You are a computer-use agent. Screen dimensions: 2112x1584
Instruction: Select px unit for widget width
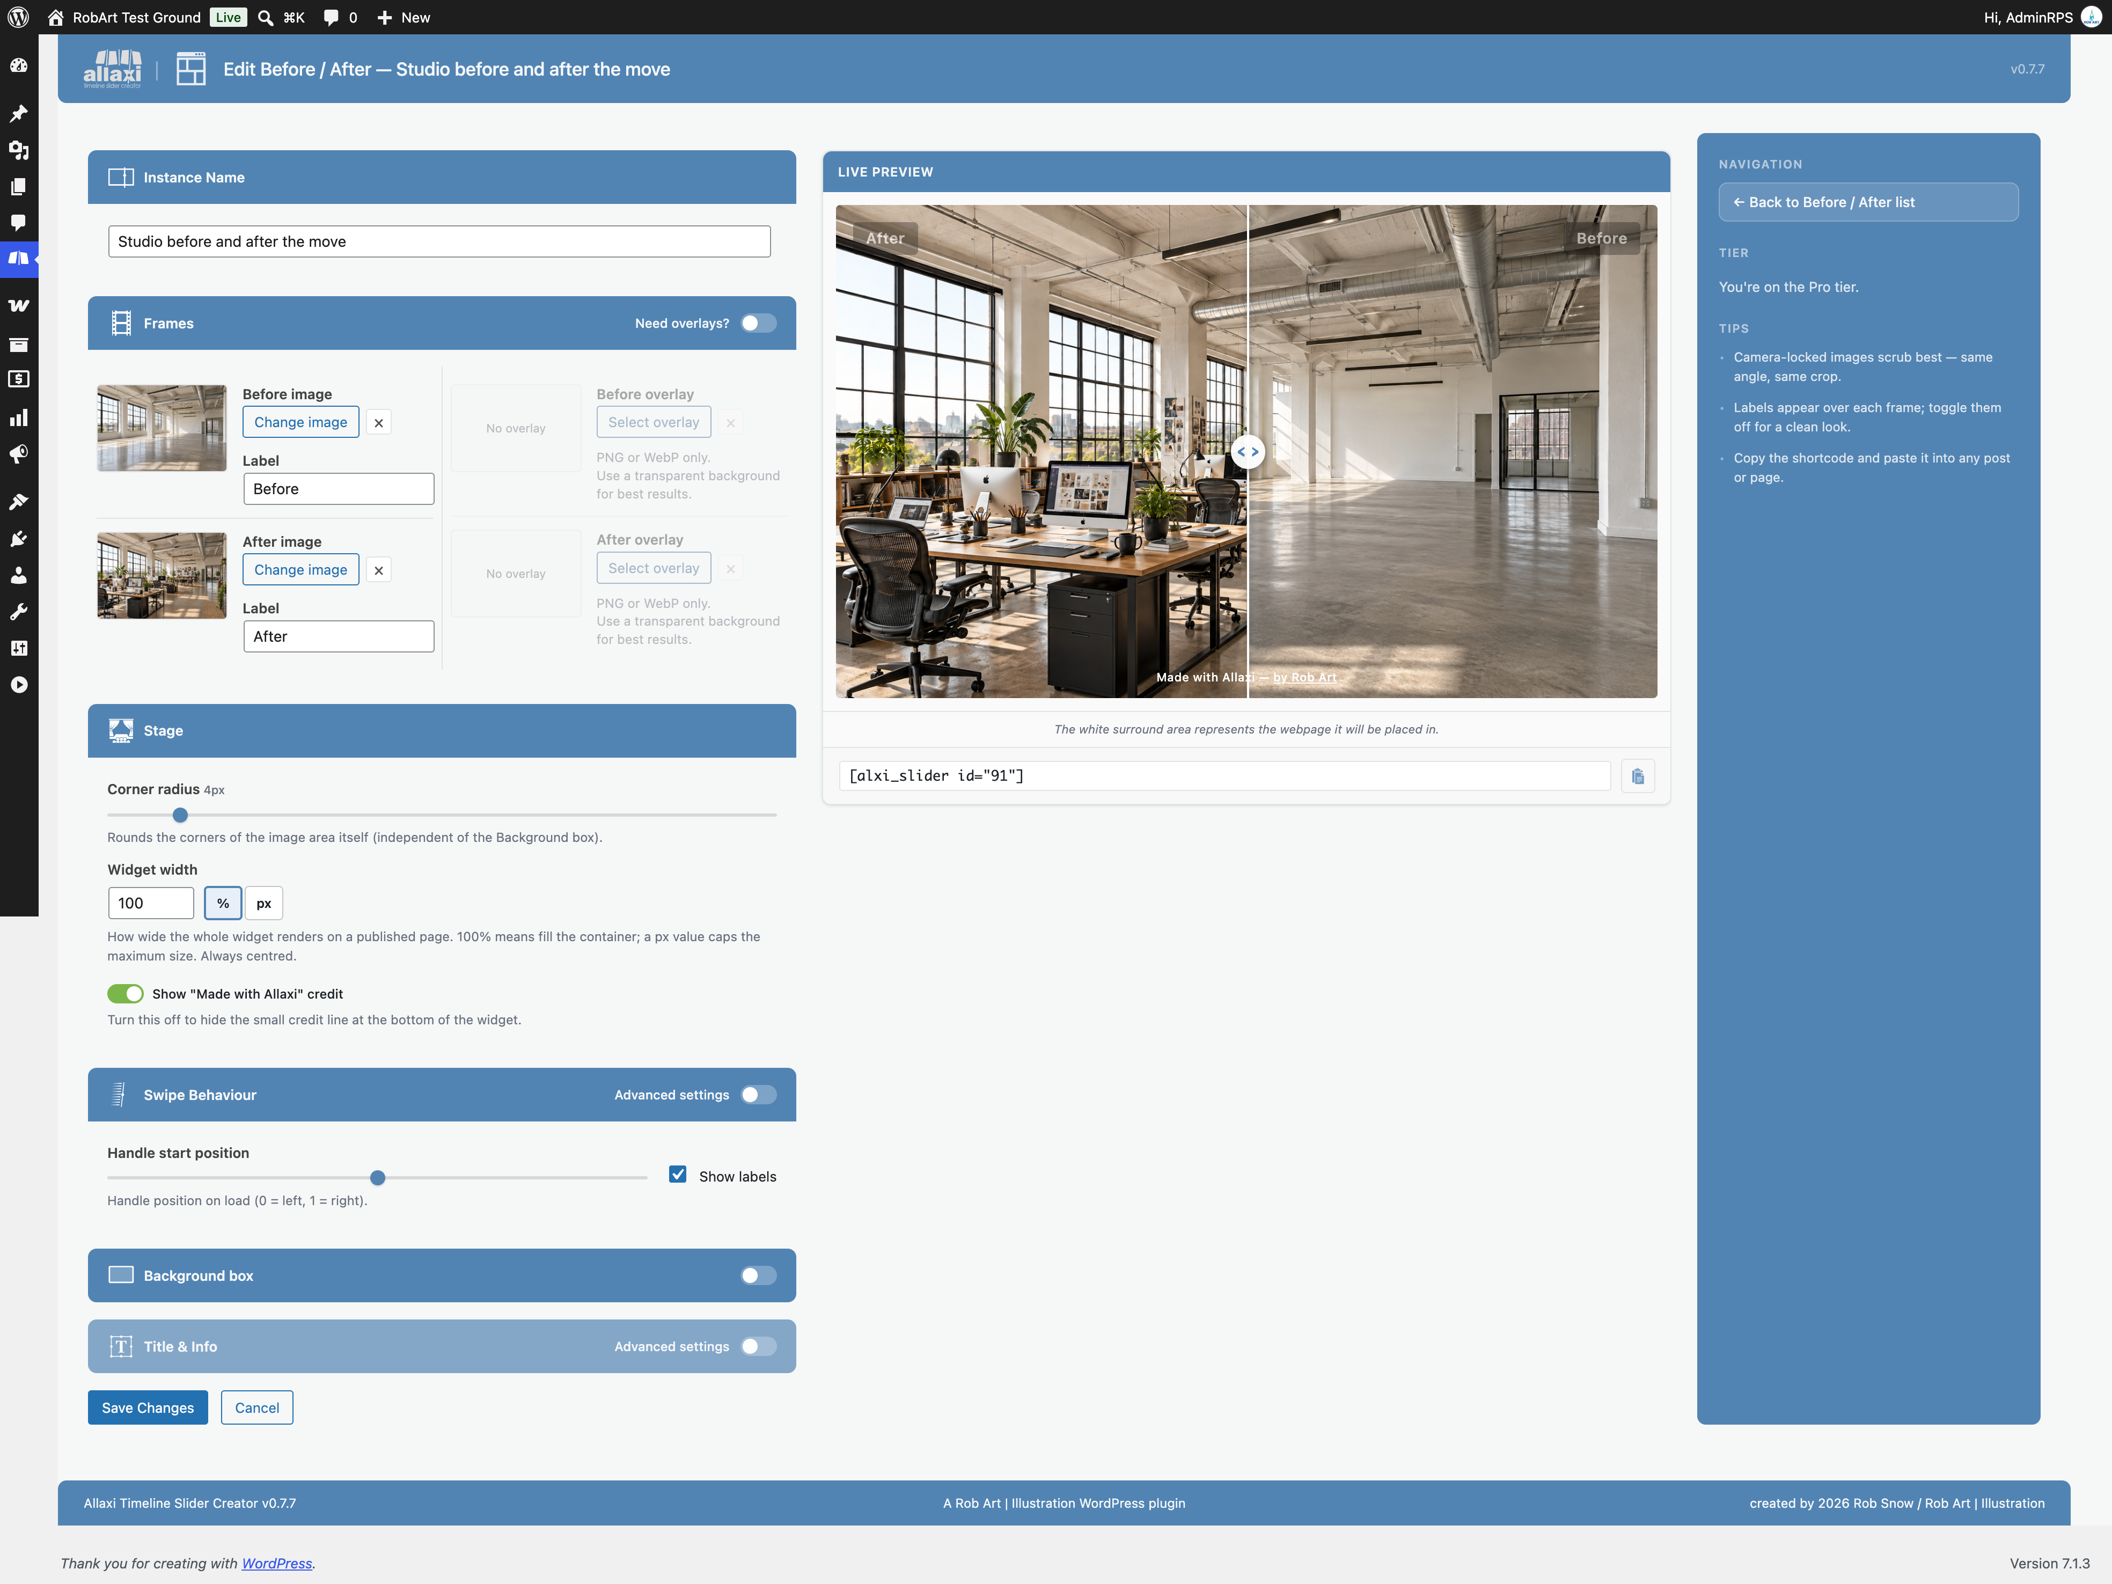(263, 903)
